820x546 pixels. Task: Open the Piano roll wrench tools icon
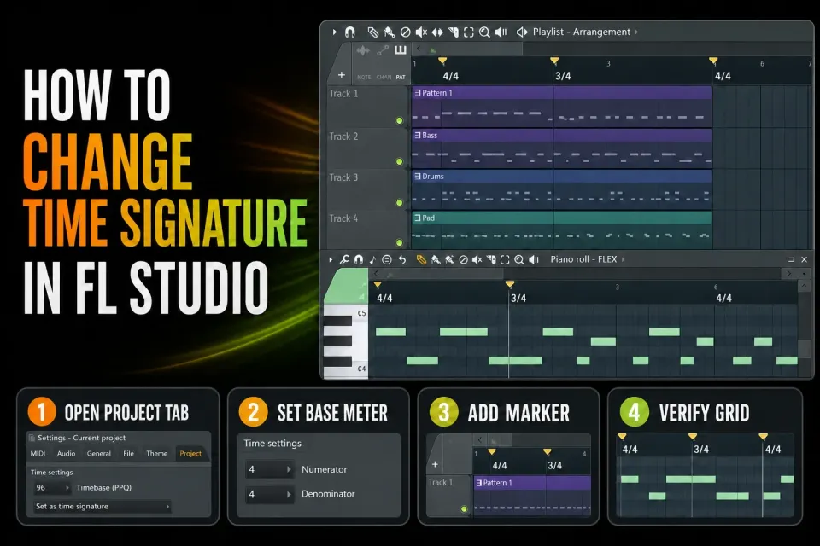coord(344,259)
